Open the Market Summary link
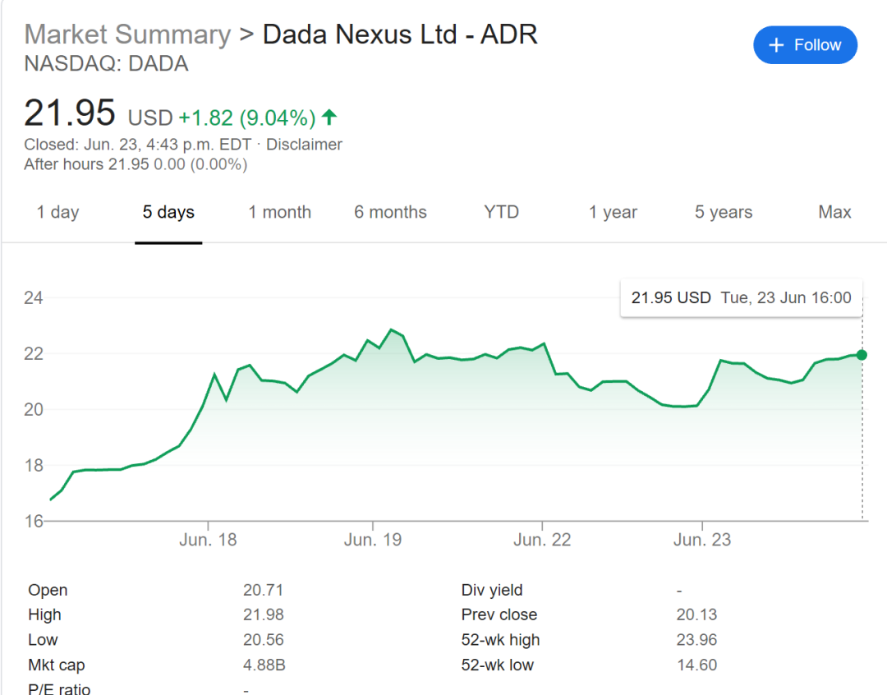The height and width of the screenshot is (695, 887). (x=128, y=35)
